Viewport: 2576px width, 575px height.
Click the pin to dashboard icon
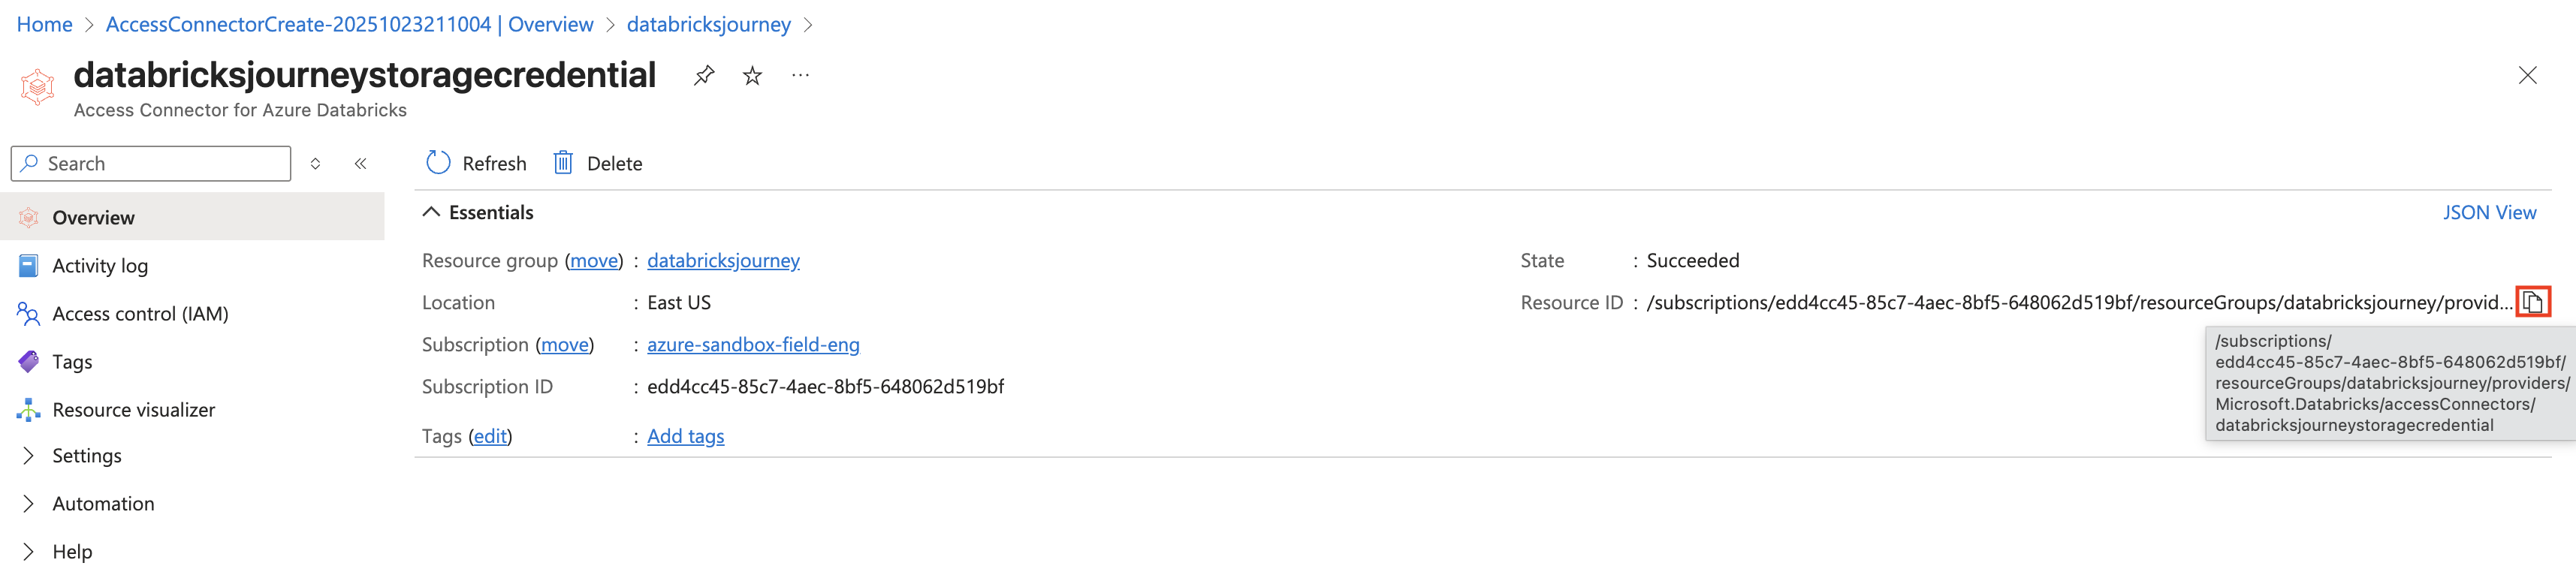(x=704, y=75)
